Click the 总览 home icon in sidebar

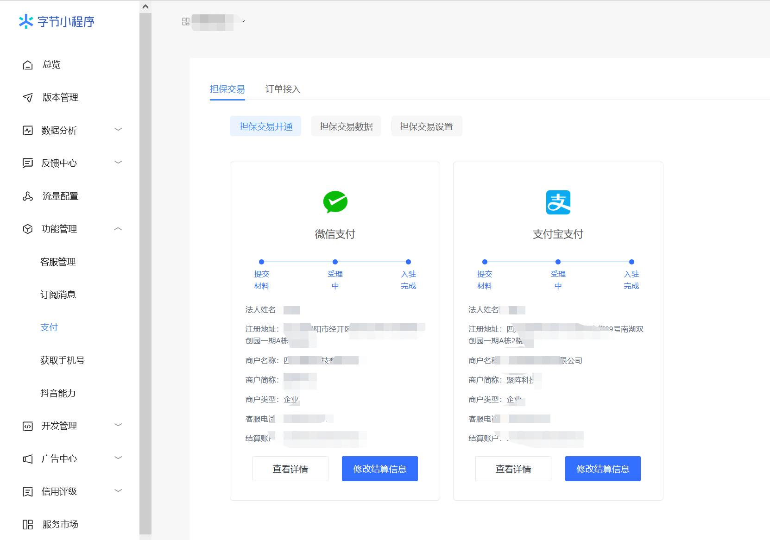pyautogui.click(x=28, y=65)
